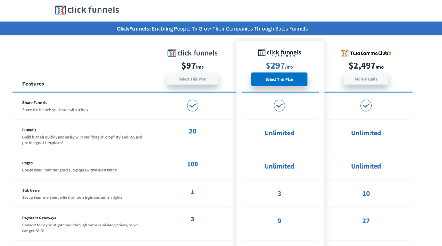Click 'Share the funnels you make with others' description
442x246 pixels.
click(55, 110)
